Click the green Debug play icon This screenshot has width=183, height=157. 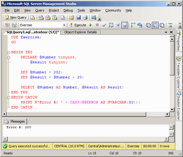91,25
